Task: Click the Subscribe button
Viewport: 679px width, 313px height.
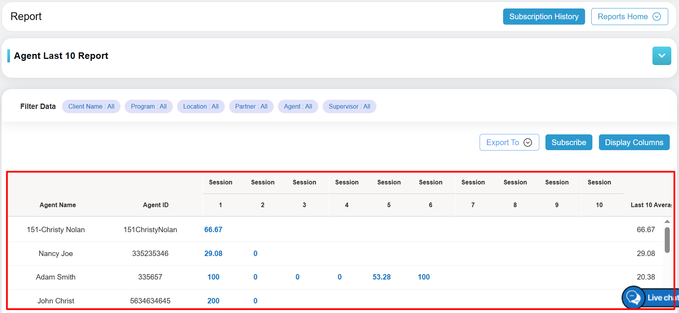Action: point(569,142)
